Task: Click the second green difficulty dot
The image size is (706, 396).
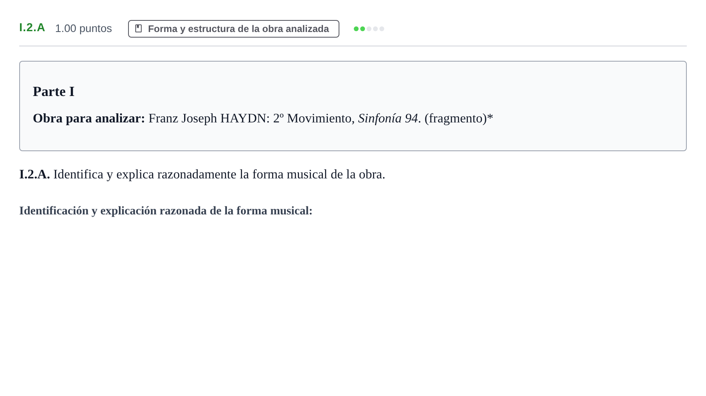Action: pos(363,29)
